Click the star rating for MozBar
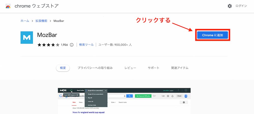Viewport: 254px width, 114px height. [49, 45]
